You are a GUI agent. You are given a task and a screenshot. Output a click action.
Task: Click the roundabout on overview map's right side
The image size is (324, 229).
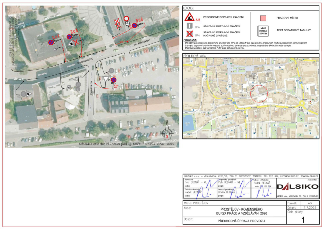[x=302, y=103]
